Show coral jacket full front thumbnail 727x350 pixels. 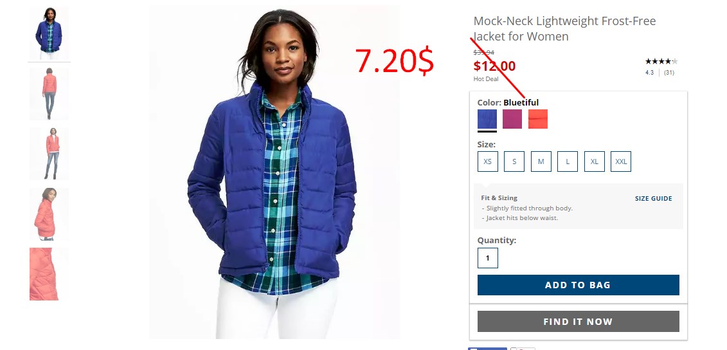49,154
